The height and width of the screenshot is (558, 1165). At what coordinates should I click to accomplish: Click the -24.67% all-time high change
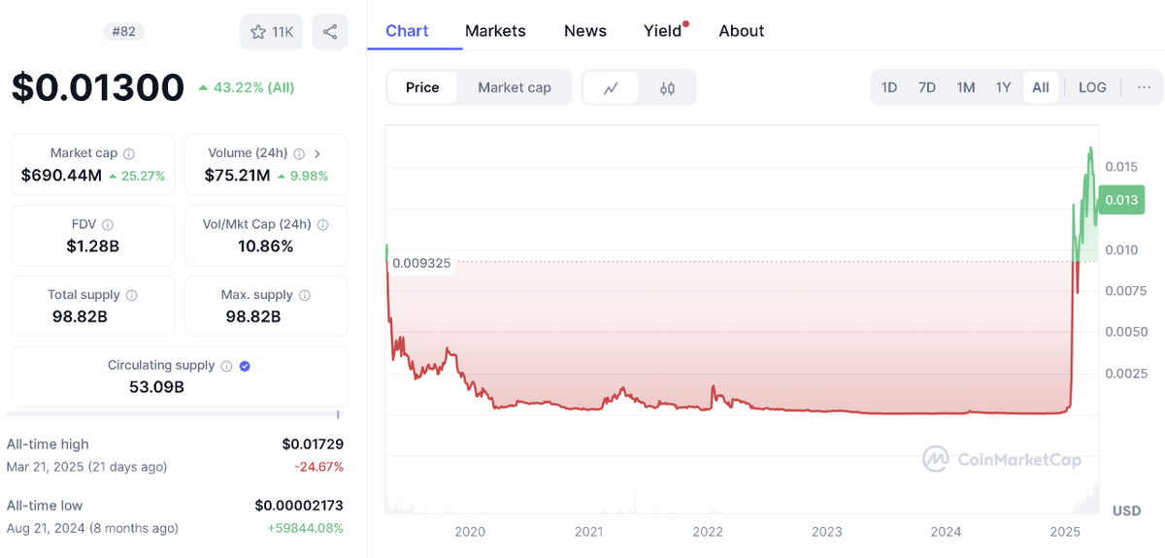318,467
